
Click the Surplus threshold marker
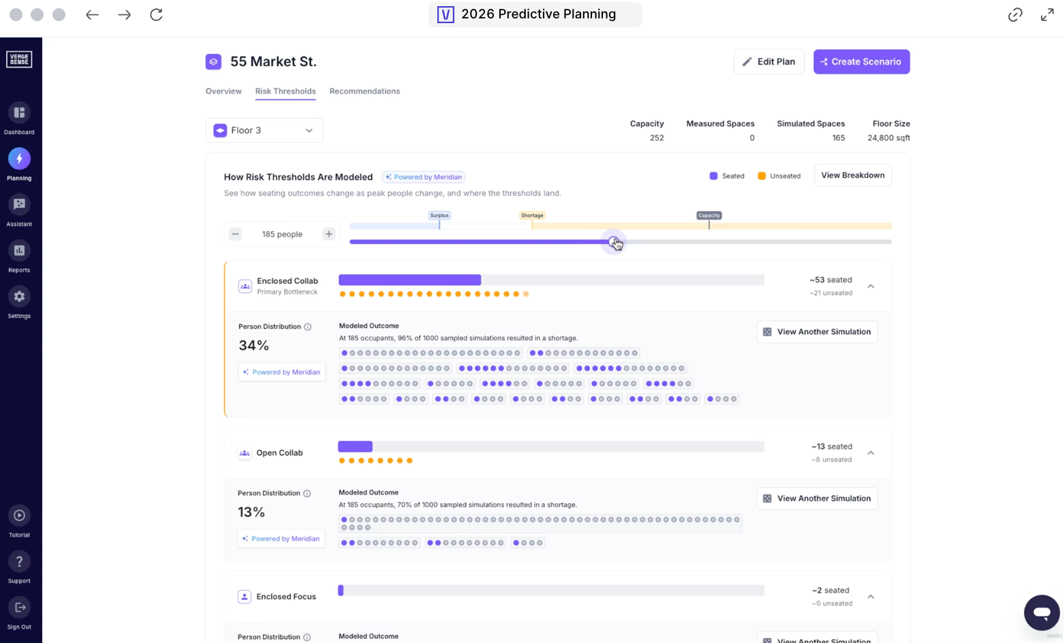[x=439, y=215]
